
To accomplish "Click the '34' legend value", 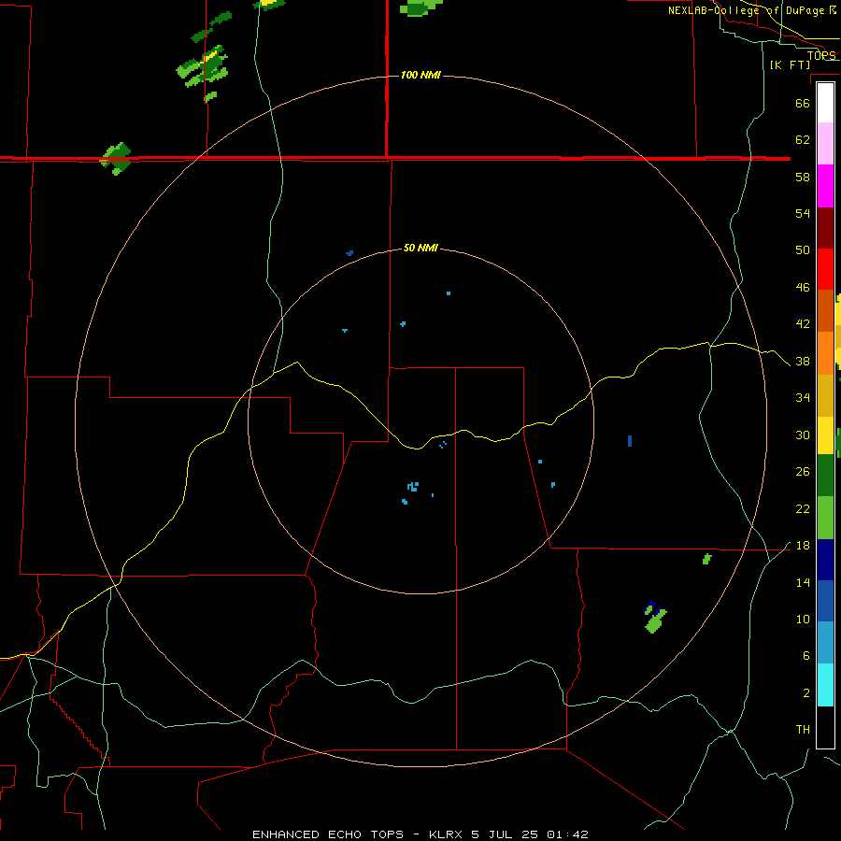I will click(803, 398).
